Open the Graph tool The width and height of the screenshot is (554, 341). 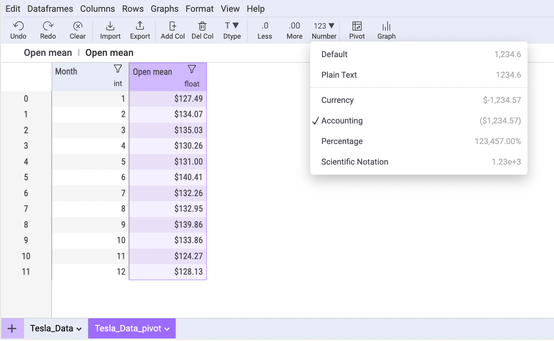coord(386,26)
